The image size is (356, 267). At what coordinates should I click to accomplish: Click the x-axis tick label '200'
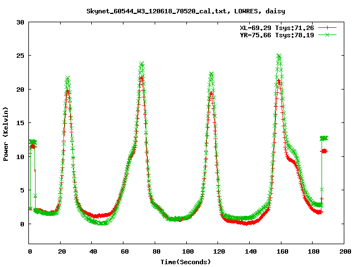[x=345, y=251]
